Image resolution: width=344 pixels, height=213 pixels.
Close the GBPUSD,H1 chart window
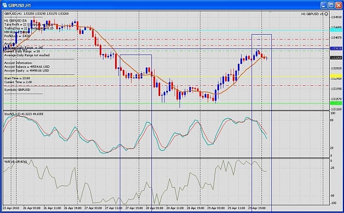pyautogui.click(x=338, y=6)
